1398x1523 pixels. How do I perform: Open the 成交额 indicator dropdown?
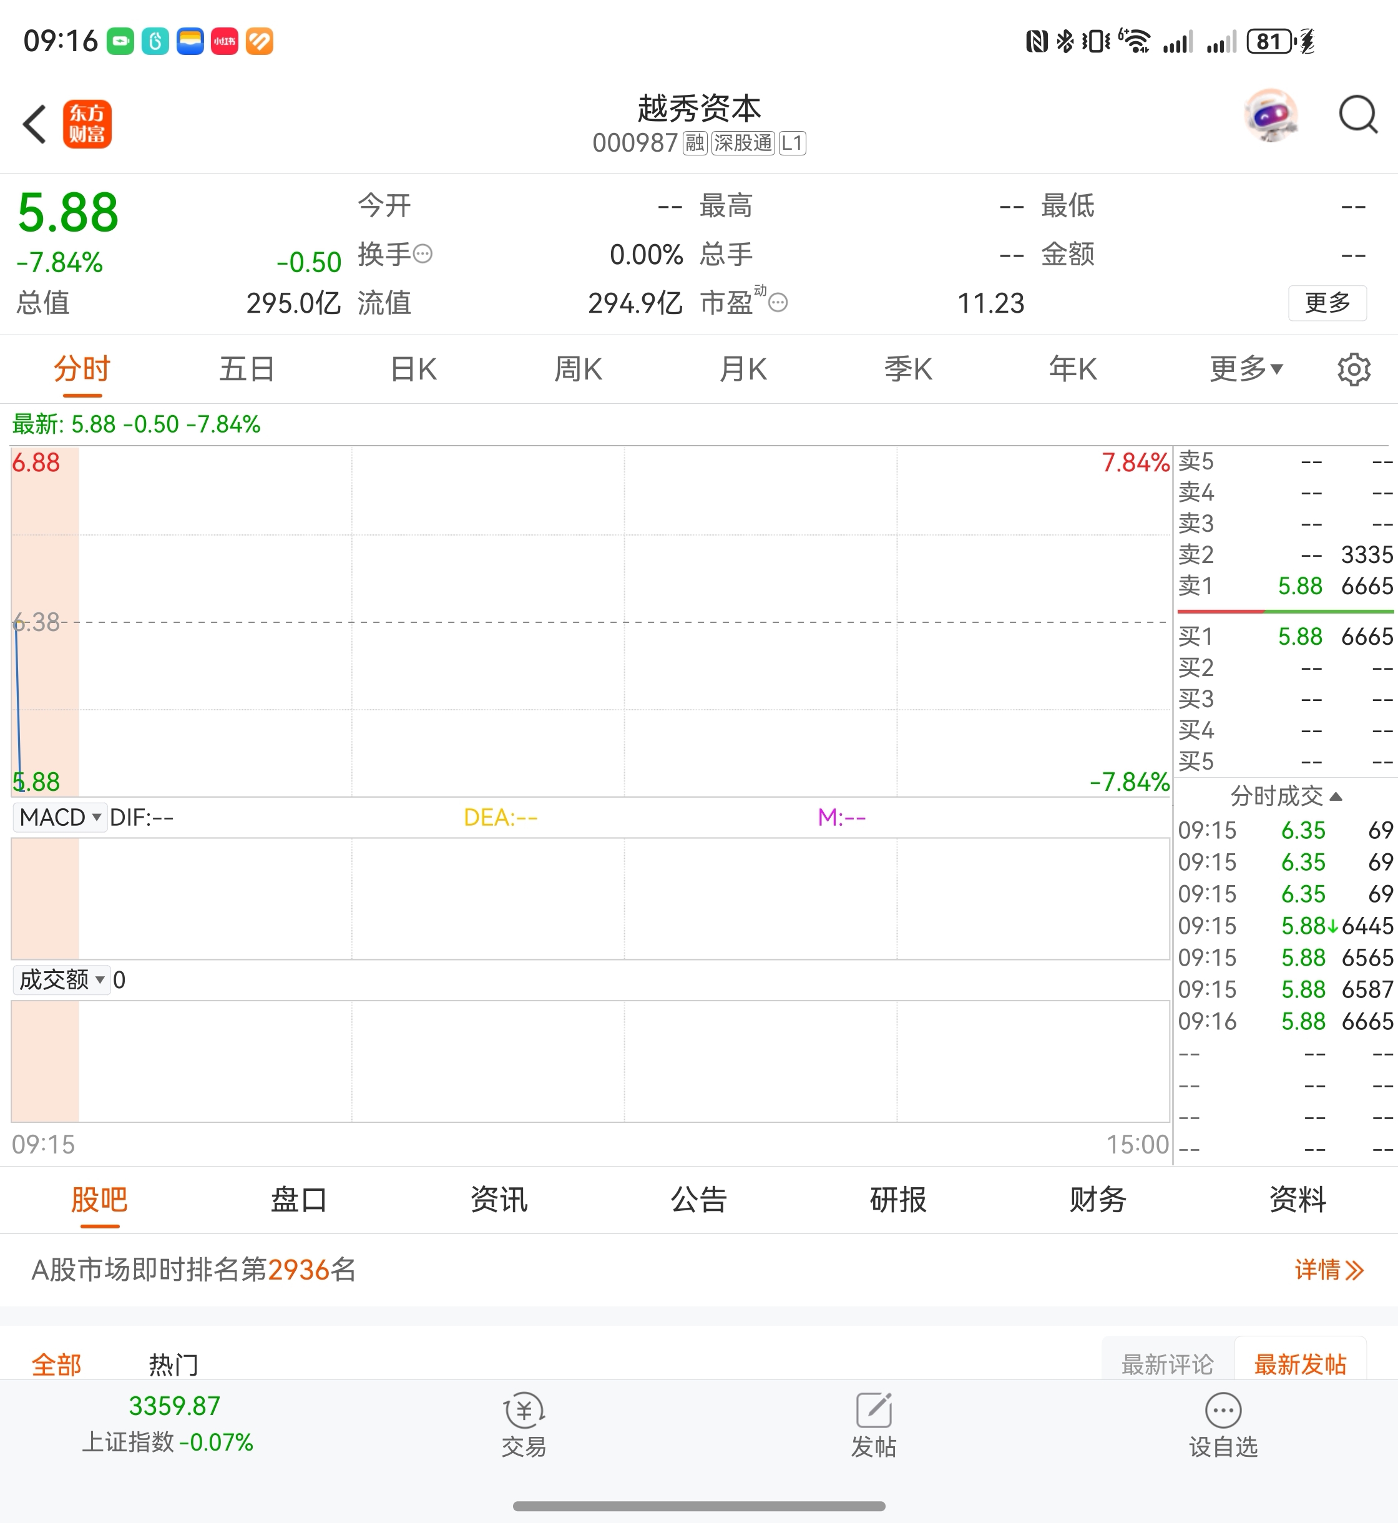62,980
